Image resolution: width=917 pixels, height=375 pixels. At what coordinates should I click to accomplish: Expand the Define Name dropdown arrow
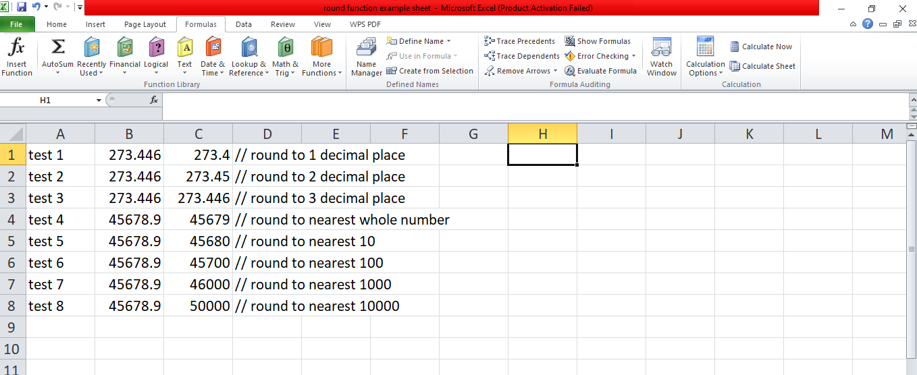(x=449, y=41)
